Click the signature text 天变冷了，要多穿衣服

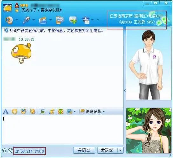[41, 10]
